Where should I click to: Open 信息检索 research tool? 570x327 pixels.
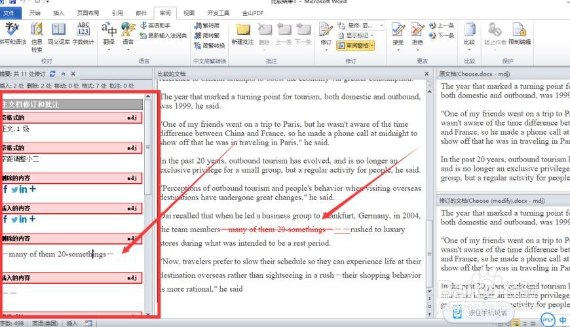[x=37, y=37]
